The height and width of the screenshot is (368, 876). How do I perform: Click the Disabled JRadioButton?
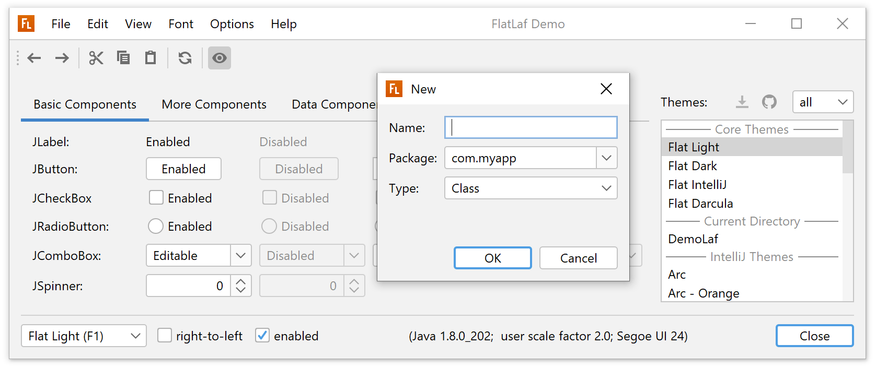(269, 225)
